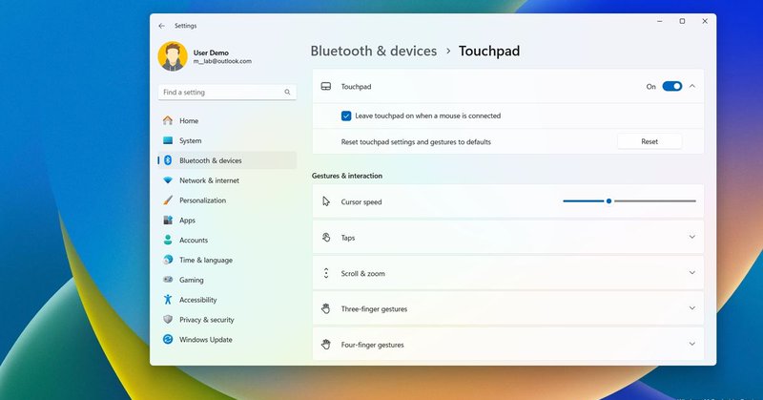Image resolution: width=763 pixels, height=400 pixels.
Task: Uncheck Leave touchpad on when mouse connected
Action: click(x=346, y=116)
